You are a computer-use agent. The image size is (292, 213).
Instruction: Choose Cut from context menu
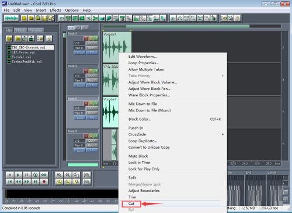pos(131,204)
